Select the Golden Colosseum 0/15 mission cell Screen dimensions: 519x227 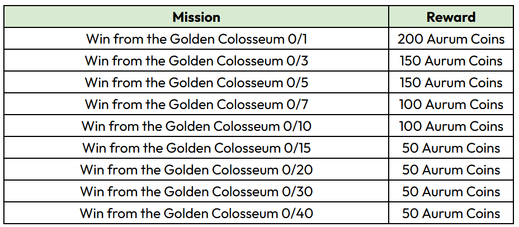[196, 148]
